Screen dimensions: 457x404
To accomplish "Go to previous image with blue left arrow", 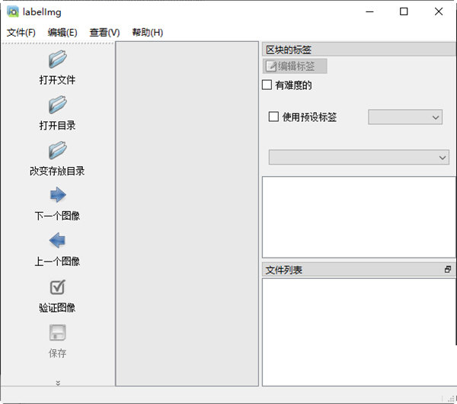I will point(57,241).
